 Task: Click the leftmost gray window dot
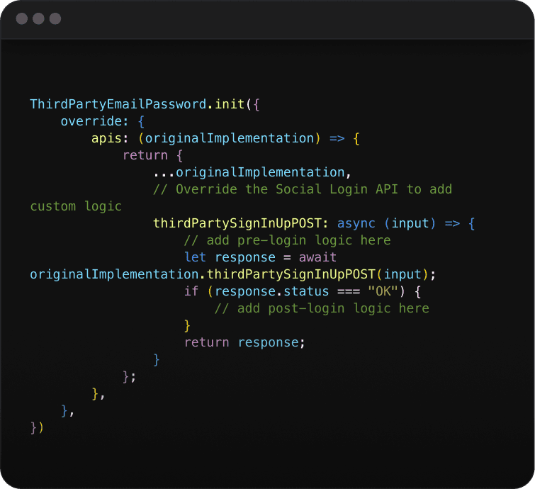pos(22,18)
